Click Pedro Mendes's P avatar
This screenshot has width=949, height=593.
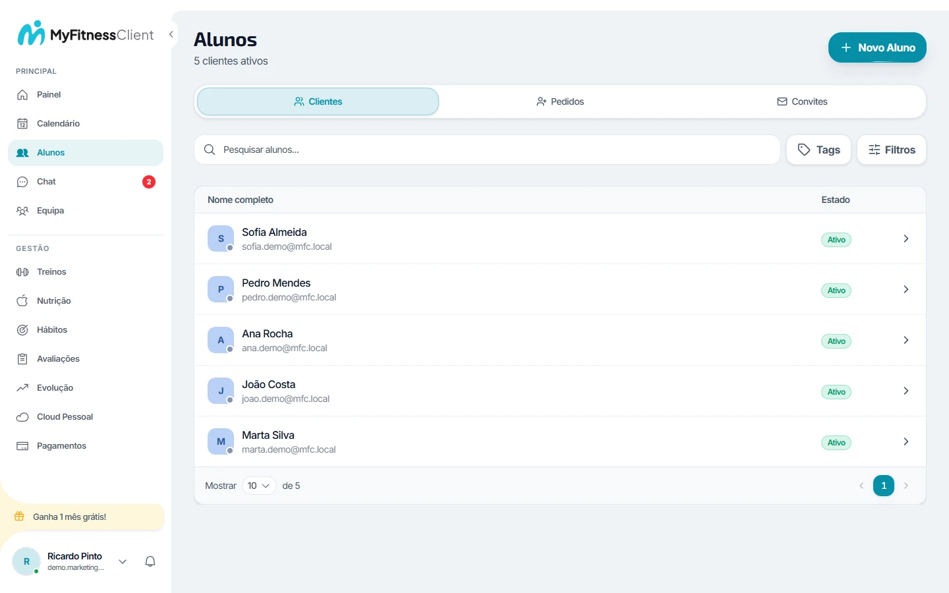point(221,289)
